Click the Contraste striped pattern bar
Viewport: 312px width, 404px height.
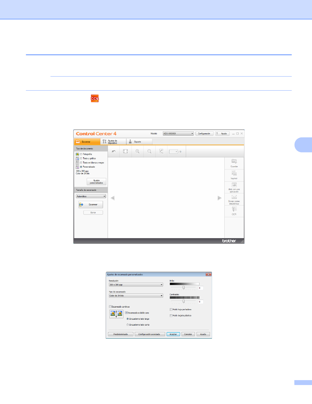pos(184,298)
